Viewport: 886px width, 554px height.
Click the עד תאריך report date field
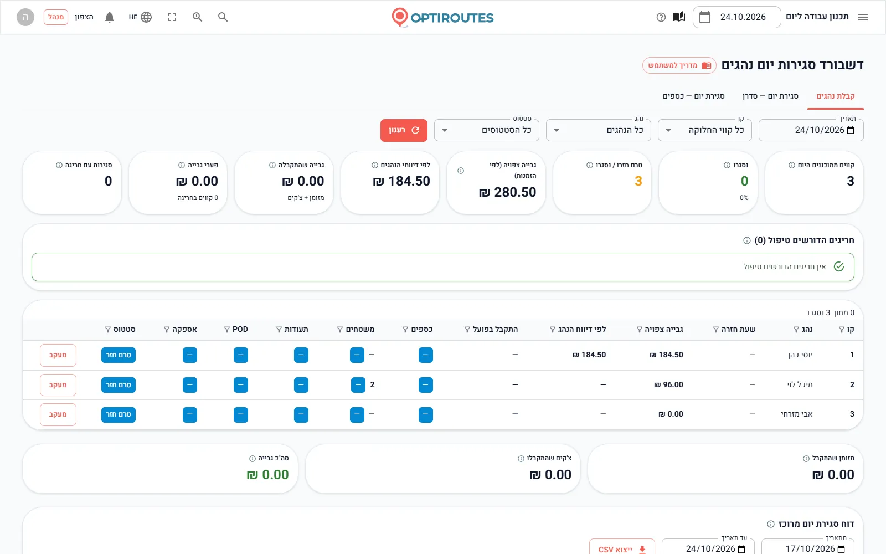coord(708,548)
